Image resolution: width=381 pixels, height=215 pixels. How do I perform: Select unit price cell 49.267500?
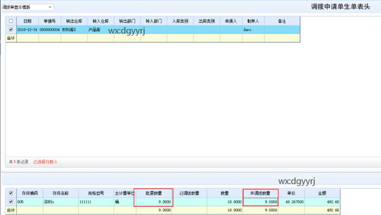tap(291, 202)
